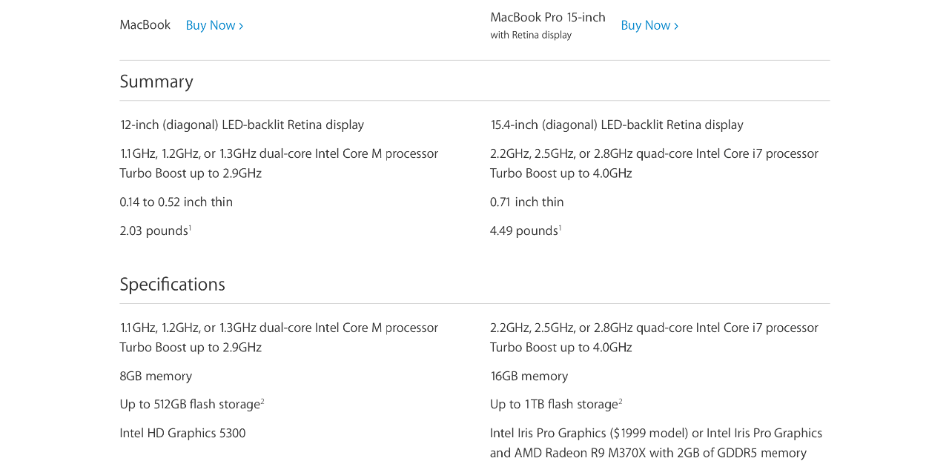Open footnote 2 beside 512GB flash storage
Viewport: 949px width, 461px height.
(x=262, y=401)
